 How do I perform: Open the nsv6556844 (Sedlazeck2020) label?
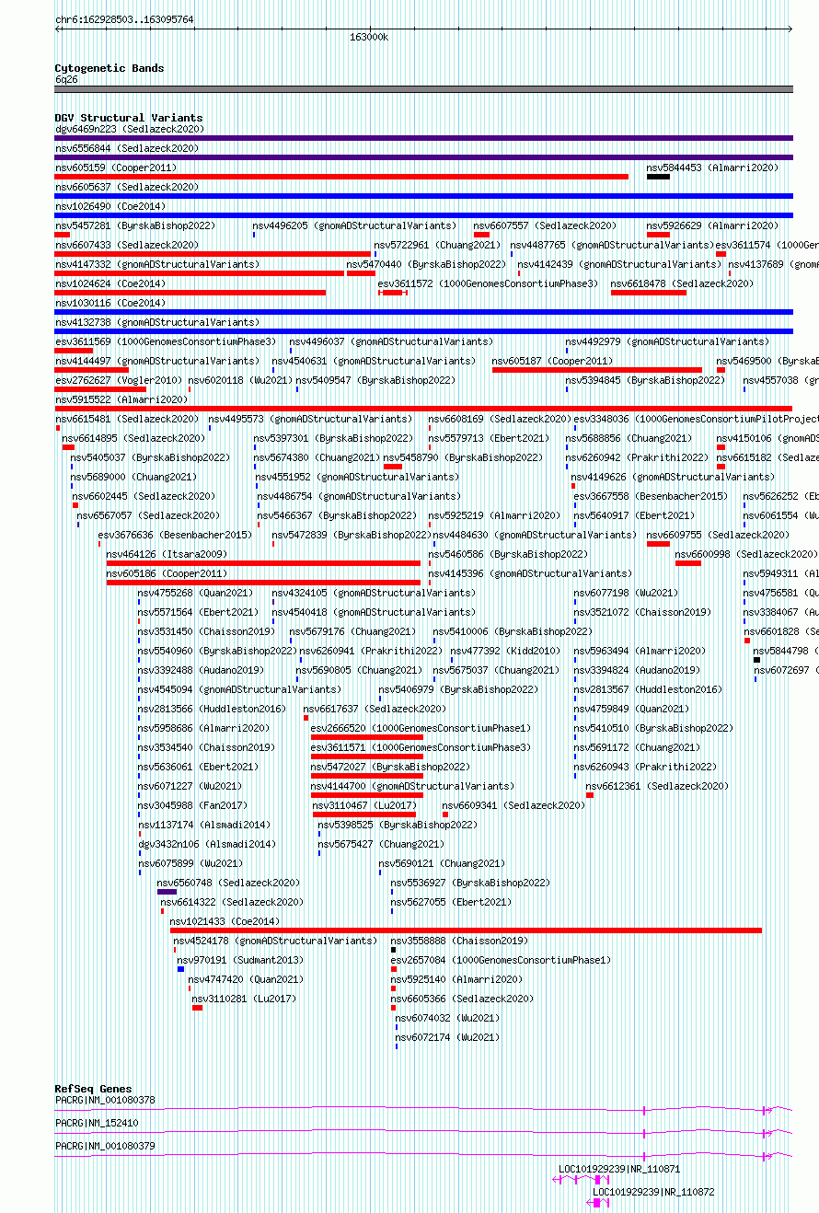[x=127, y=148]
